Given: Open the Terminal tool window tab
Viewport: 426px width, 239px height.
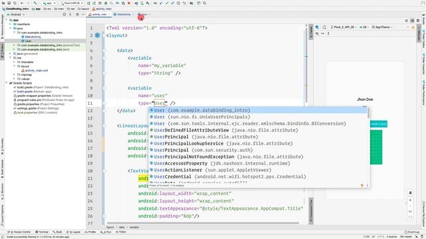Looking at the screenshot, I should coord(42,232).
